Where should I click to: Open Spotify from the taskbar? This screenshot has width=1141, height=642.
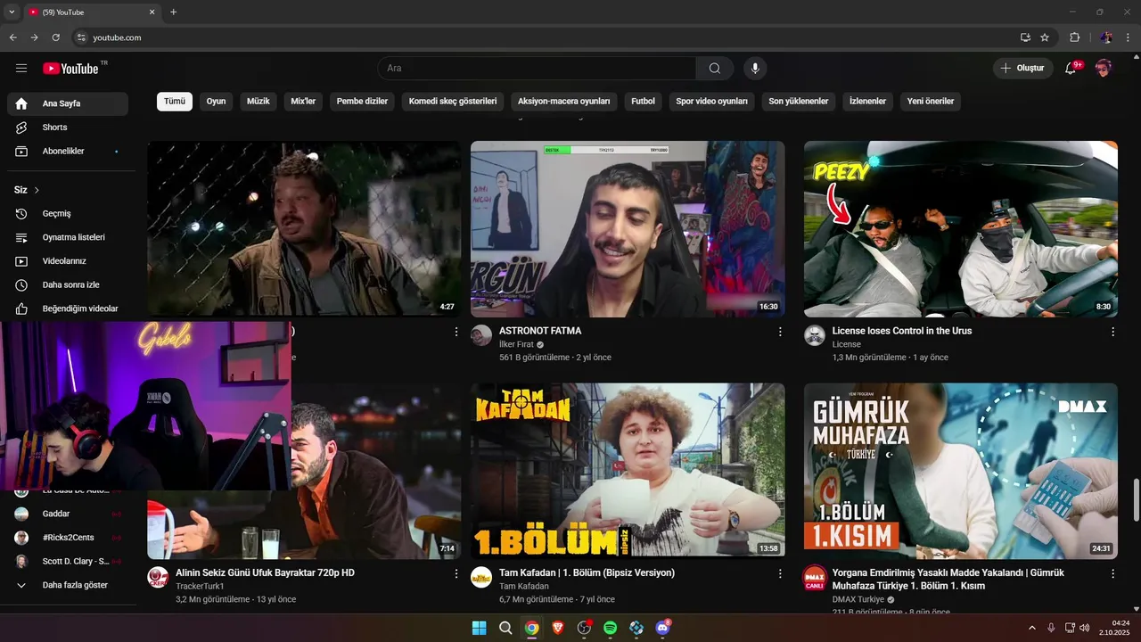point(610,628)
